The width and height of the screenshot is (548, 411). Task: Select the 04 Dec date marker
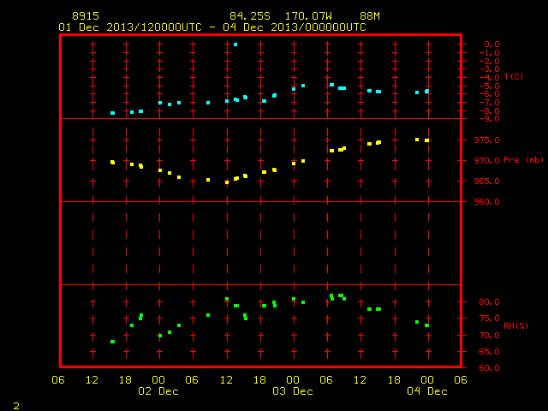pos(427,391)
